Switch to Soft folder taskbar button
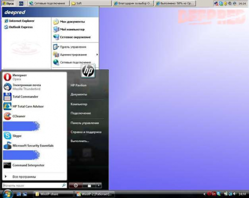 pyautogui.click(x=91, y=4)
